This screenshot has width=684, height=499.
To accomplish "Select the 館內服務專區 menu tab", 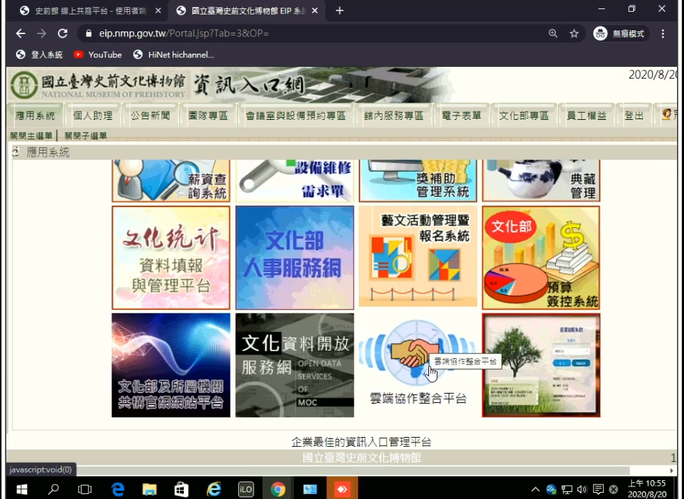I will pyautogui.click(x=394, y=116).
